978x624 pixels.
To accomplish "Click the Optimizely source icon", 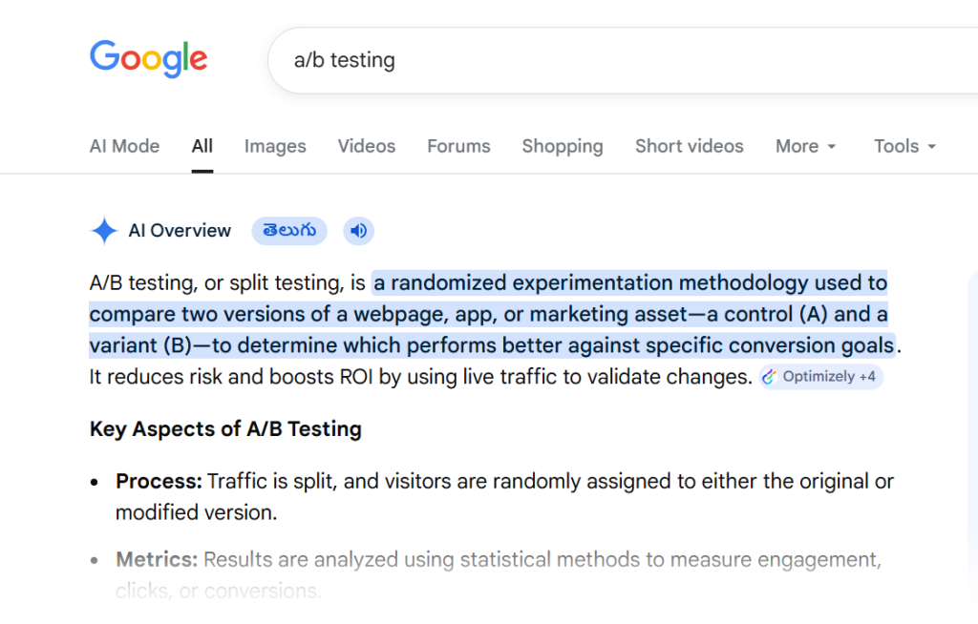I will [x=770, y=377].
